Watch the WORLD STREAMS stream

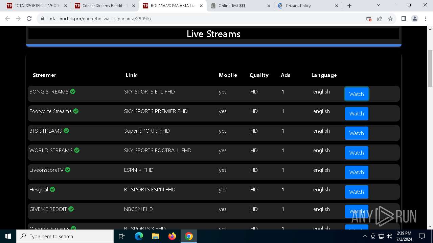357,153
